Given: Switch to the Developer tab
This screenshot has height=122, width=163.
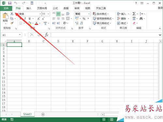Looking at the screenshot, I should pyautogui.click(x=101, y=8).
